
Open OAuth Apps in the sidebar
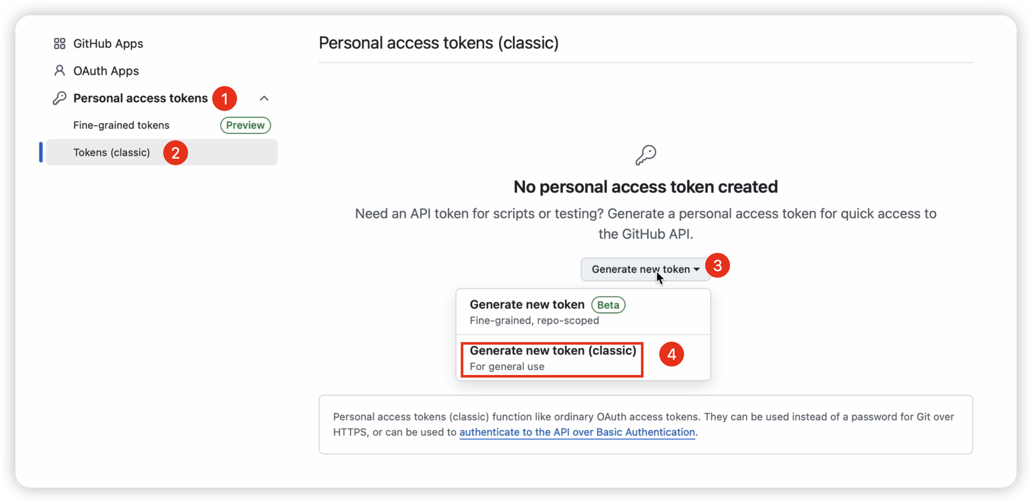coord(106,71)
